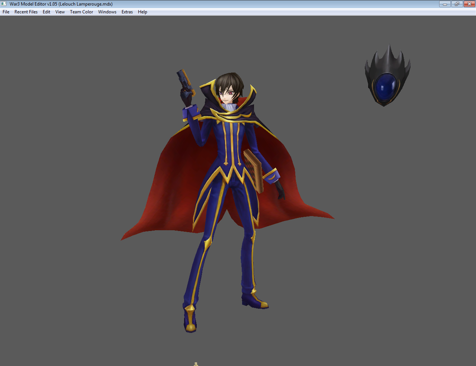476x366 pixels.
Task: Click the War3 Model Editor title bar icon
Action: click(4, 4)
